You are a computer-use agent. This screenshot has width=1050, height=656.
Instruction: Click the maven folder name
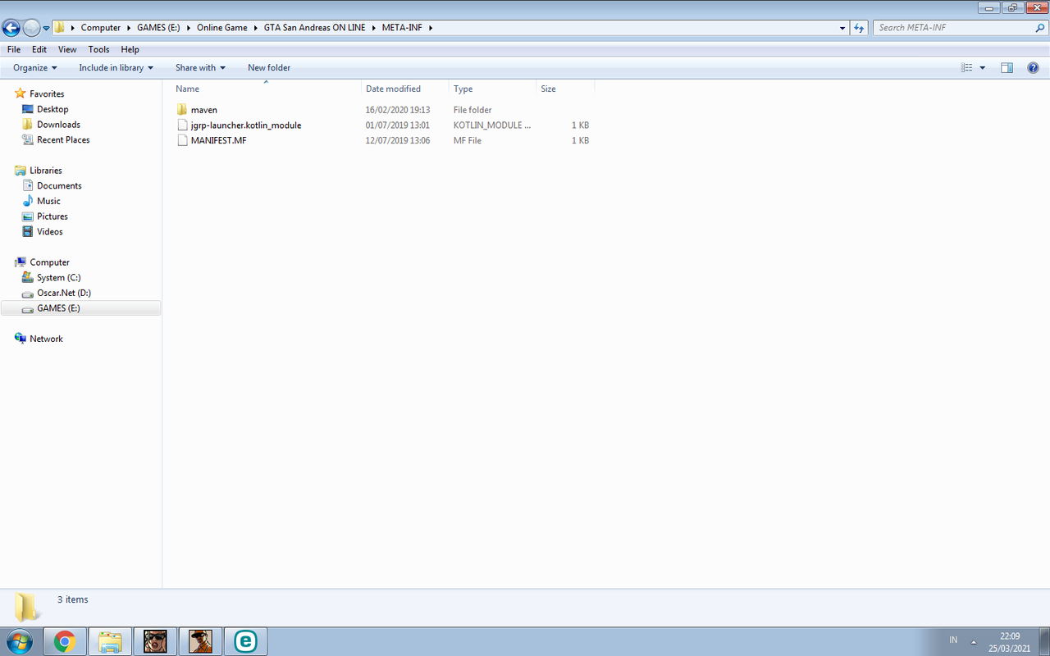[x=204, y=110]
